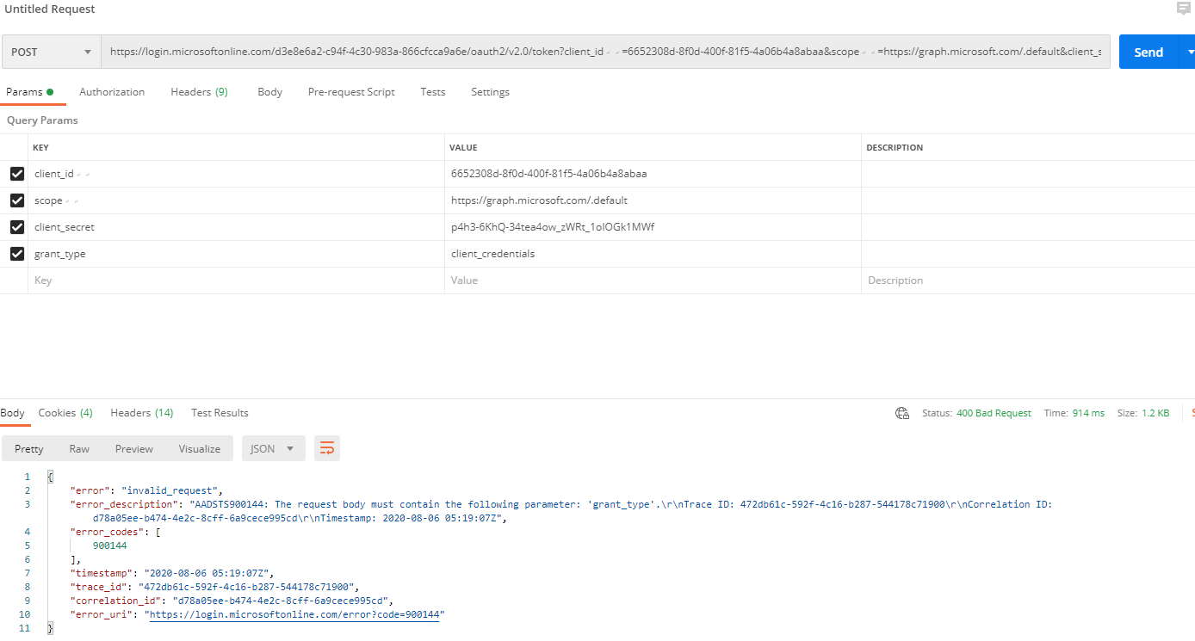The width and height of the screenshot is (1195, 641).
Task: Click the client_secret key cell
Action: (x=236, y=227)
